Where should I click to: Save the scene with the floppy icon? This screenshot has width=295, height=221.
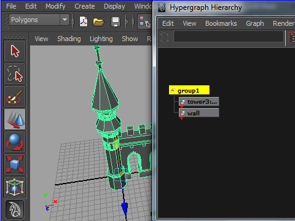tap(116, 21)
